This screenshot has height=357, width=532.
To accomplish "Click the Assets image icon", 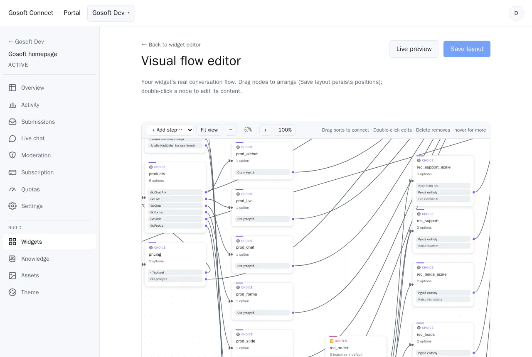I will 12,275.
